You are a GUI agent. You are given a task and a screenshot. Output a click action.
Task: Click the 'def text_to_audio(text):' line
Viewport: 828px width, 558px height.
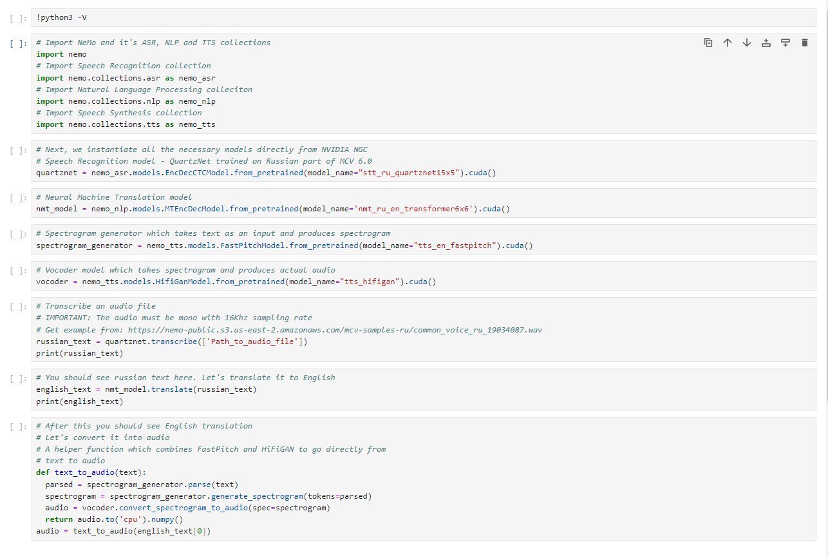91,472
